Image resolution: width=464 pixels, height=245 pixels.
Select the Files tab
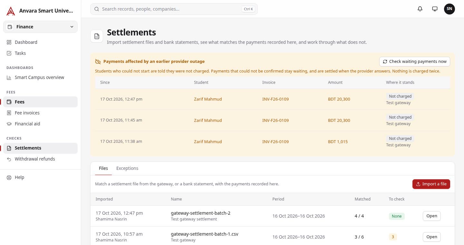[x=103, y=168]
